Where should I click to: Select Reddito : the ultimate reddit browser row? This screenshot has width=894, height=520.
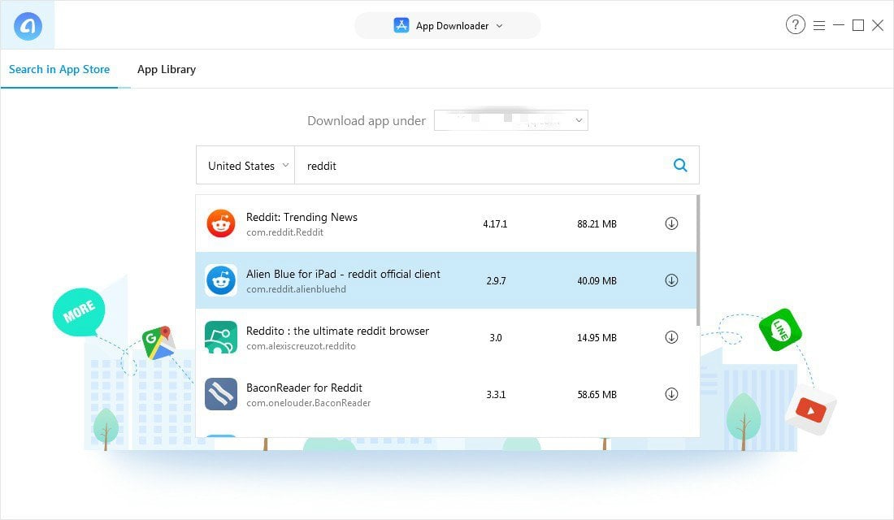coord(406,337)
